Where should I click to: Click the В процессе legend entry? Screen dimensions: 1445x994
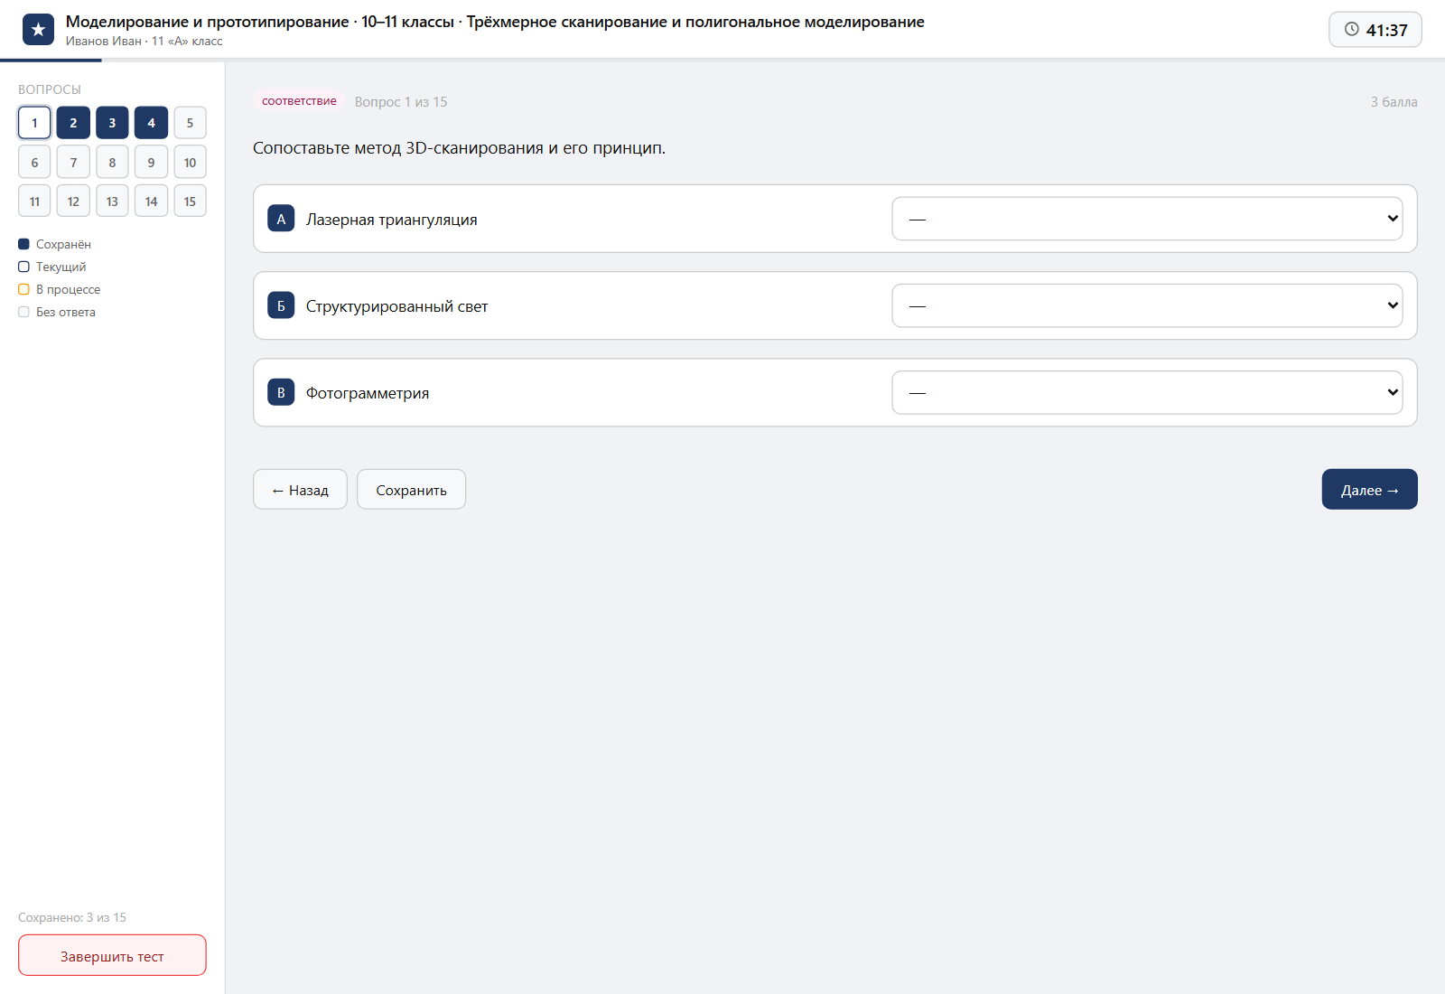tap(59, 289)
